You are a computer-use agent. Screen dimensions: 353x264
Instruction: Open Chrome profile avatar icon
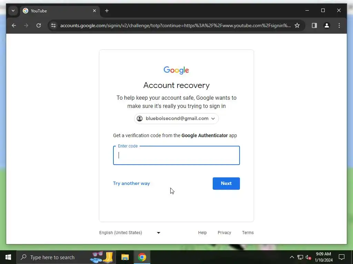[x=327, y=25]
